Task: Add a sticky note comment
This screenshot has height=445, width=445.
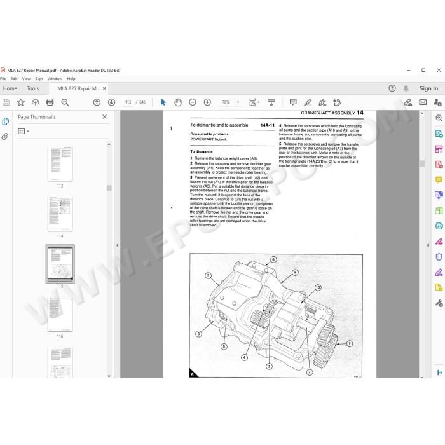Action: [293, 102]
